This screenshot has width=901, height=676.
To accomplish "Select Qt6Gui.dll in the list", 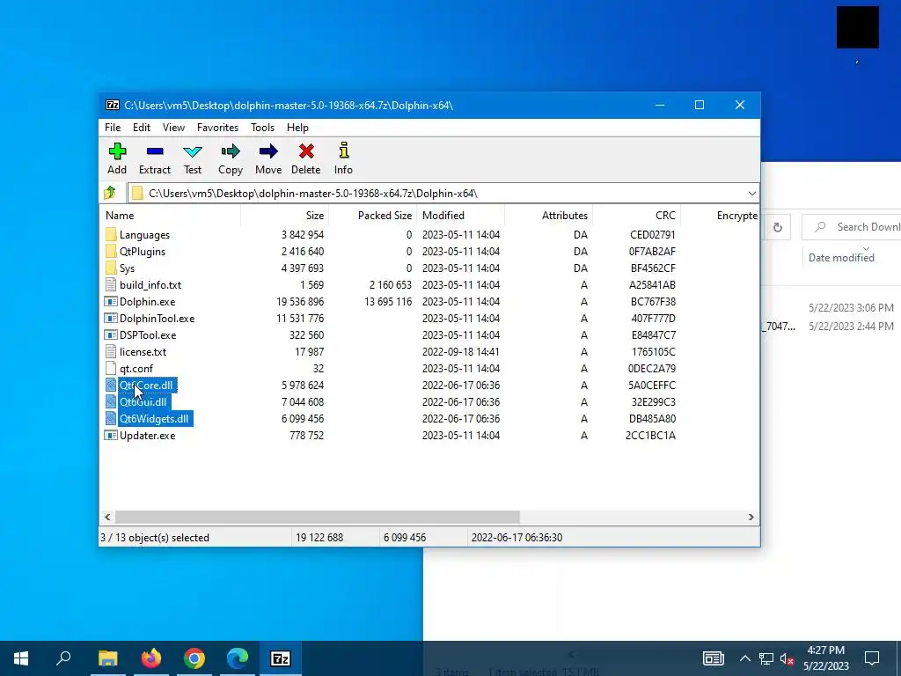I will tap(143, 401).
